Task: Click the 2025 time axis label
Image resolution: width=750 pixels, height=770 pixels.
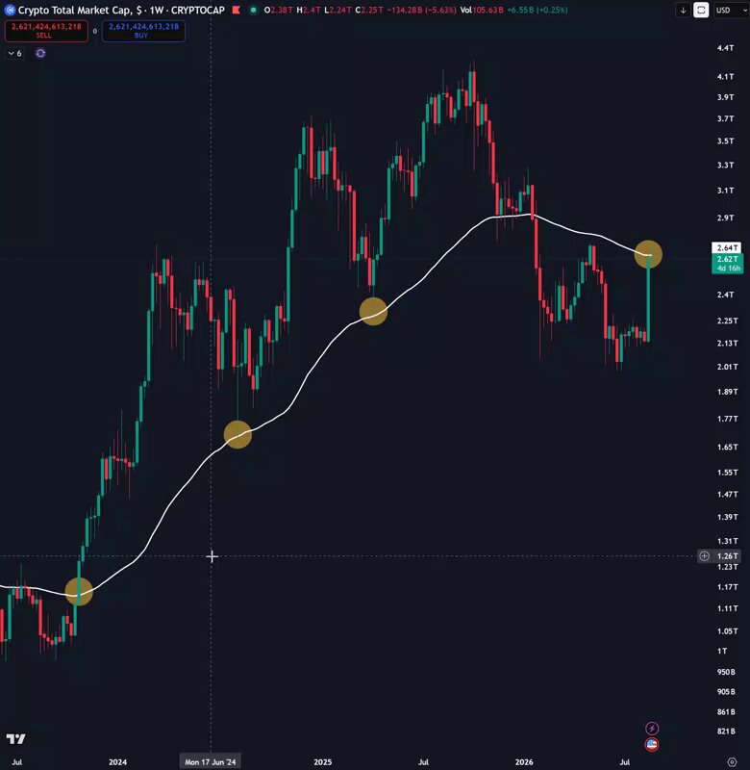Action: point(323,762)
